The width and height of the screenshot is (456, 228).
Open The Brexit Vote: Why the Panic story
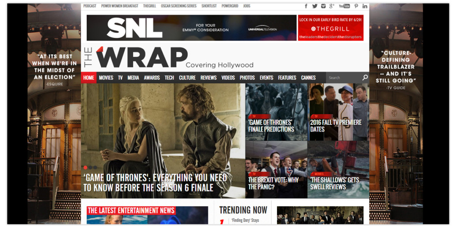coord(274,183)
